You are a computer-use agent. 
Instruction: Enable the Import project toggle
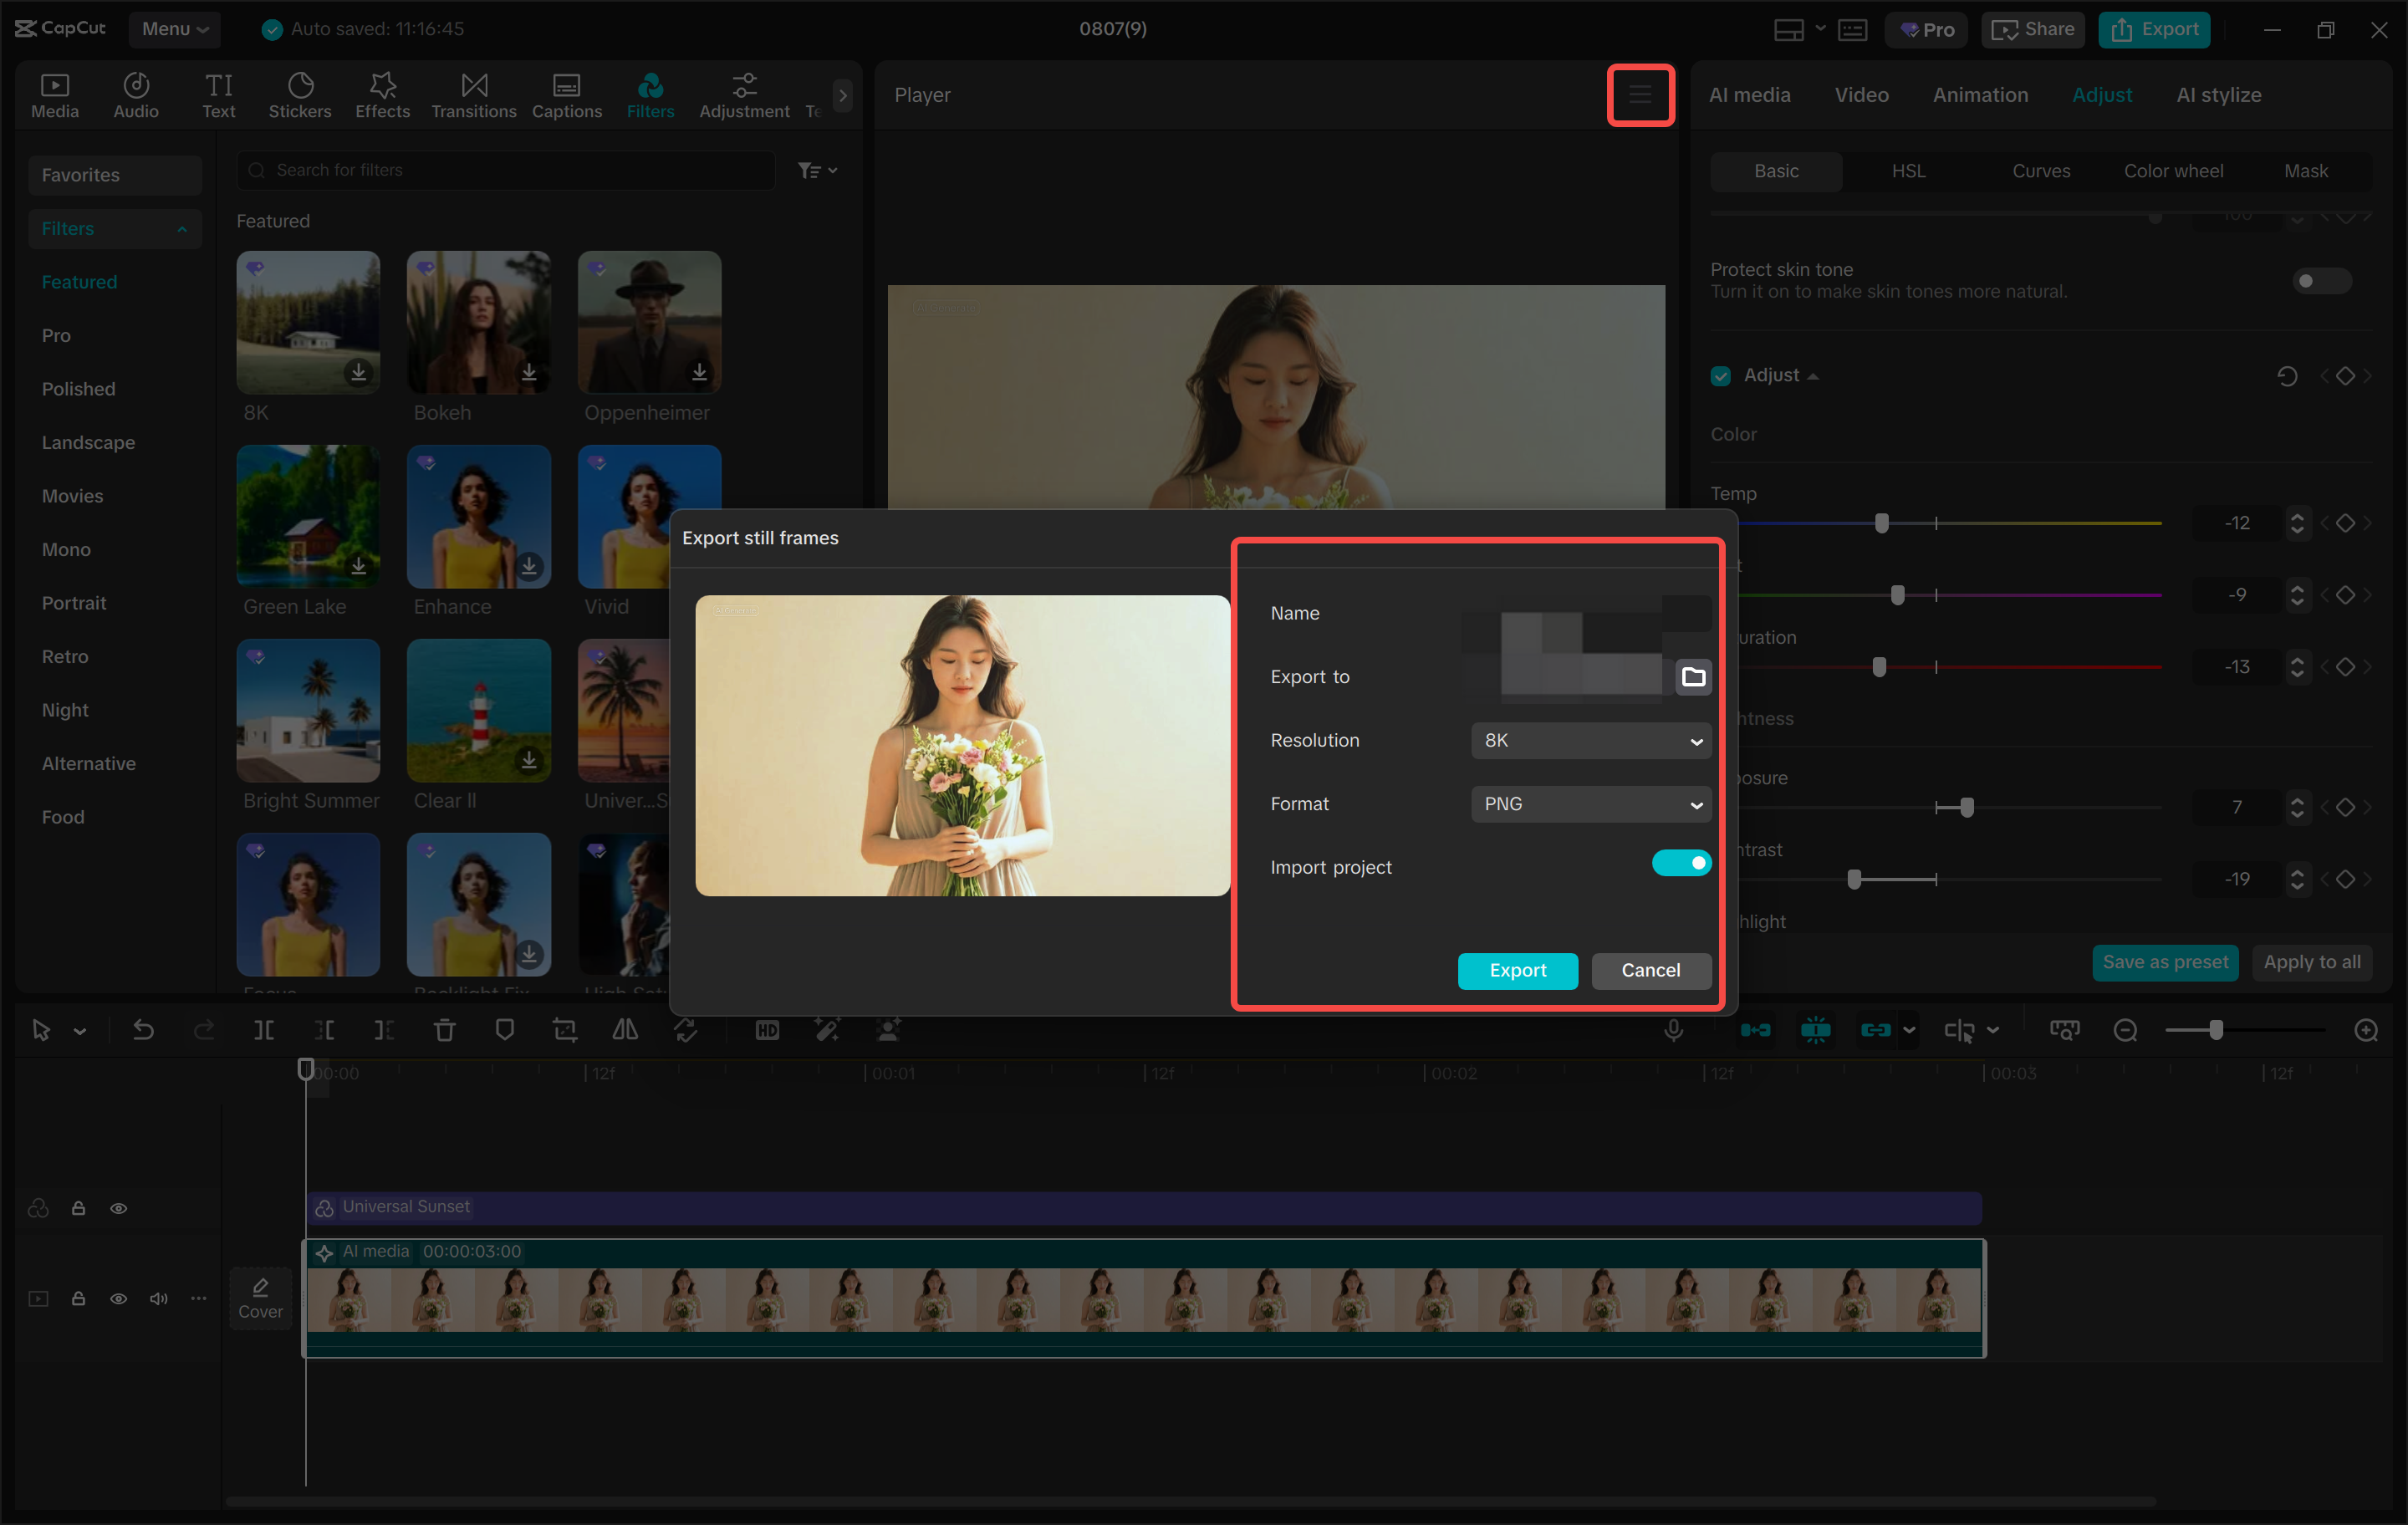pyautogui.click(x=1682, y=862)
